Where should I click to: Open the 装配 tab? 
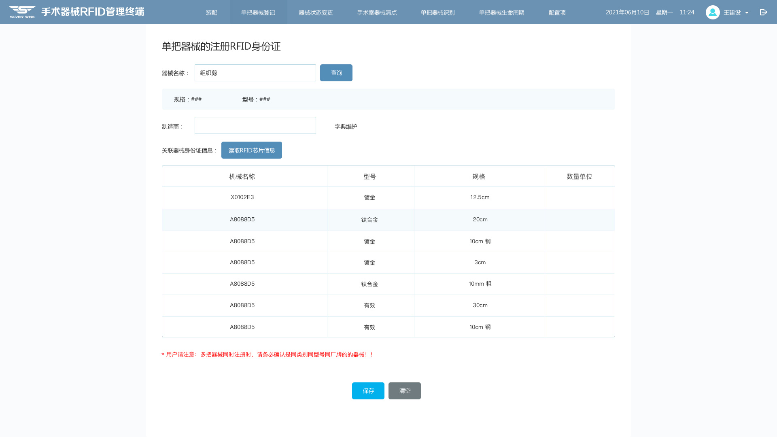tap(211, 13)
